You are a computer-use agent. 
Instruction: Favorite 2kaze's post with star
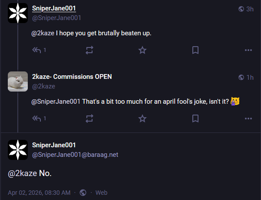pyautogui.click(x=142, y=118)
